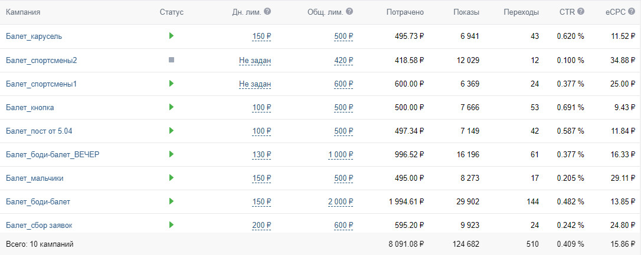
Task: Toggle running status of Балет_сбор заявок campaign
Action: [171, 225]
